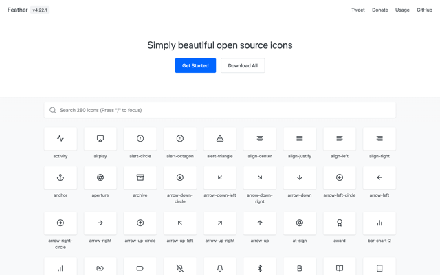Click the arrow-left icon
This screenshot has width=440, height=275.
click(x=379, y=177)
